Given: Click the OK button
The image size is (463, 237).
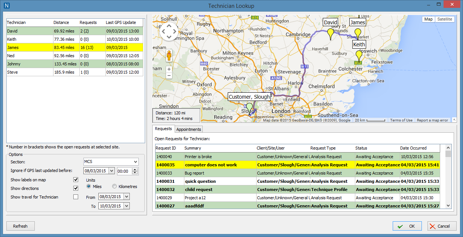Looking at the screenshot, I should pyautogui.click(x=407, y=226).
